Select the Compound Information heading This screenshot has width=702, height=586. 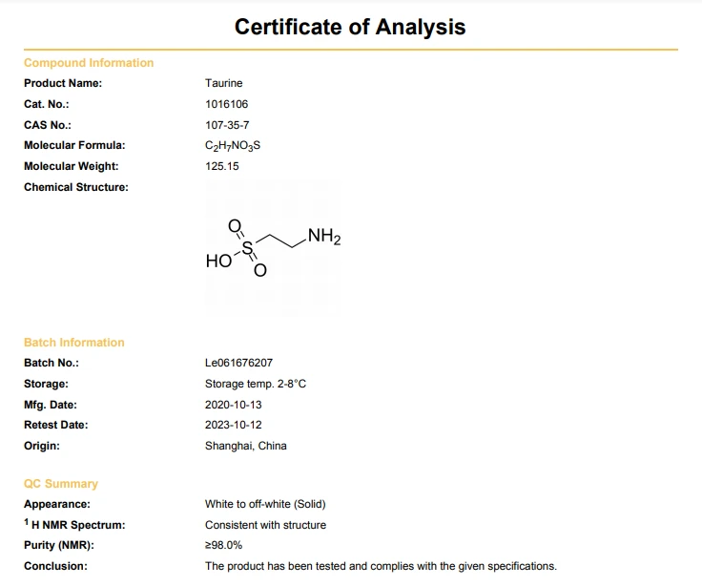pos(89,63)
